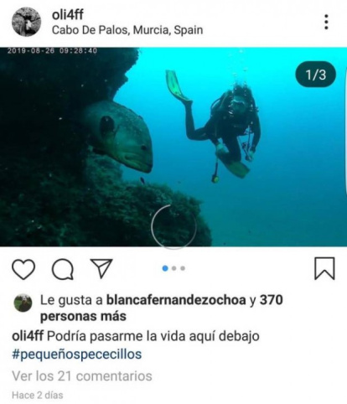
Task: Share the post with the paper plane icon
Action: pos(101,268)
